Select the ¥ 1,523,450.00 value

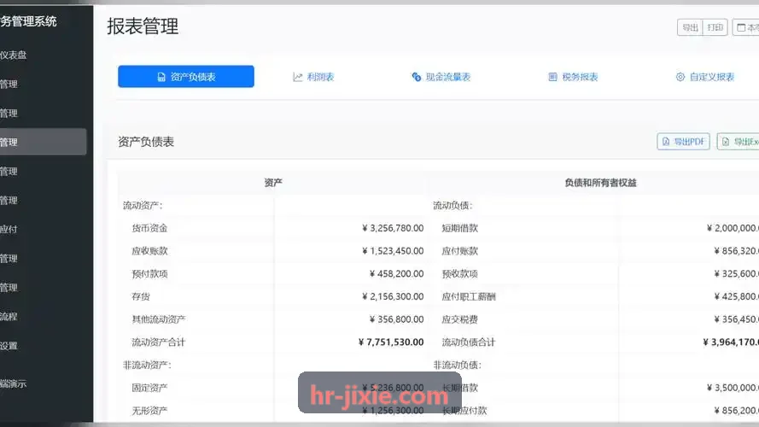393,251
